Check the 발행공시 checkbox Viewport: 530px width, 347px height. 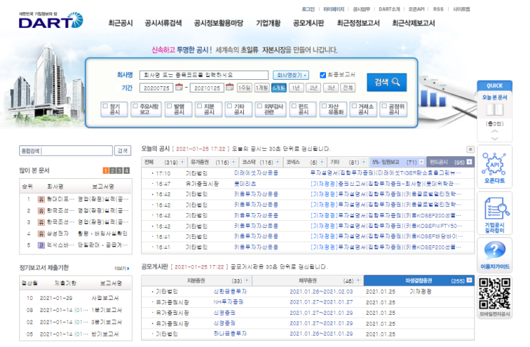[x=169, y=106]
